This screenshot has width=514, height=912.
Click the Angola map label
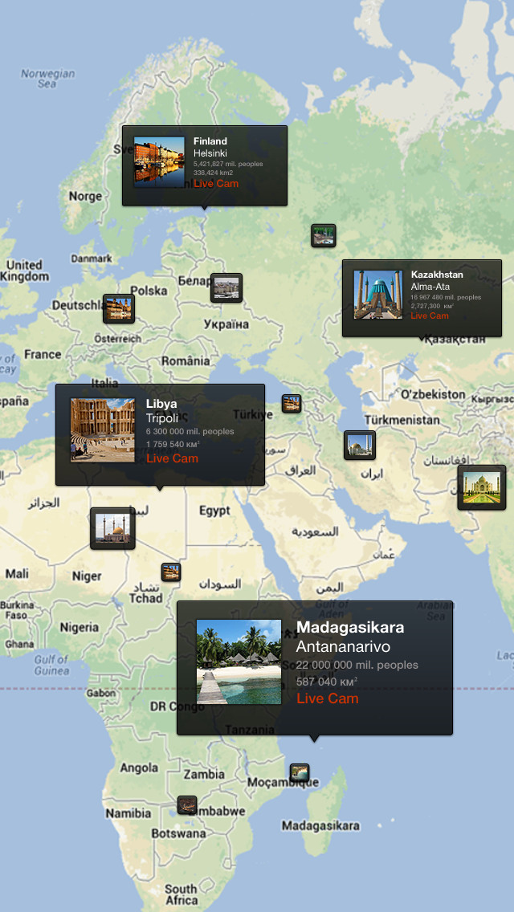(x=139, y=767)
